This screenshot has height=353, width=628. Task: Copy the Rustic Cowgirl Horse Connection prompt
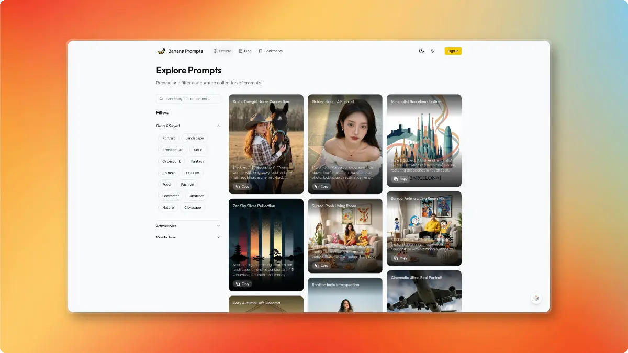tap(242, 187)
